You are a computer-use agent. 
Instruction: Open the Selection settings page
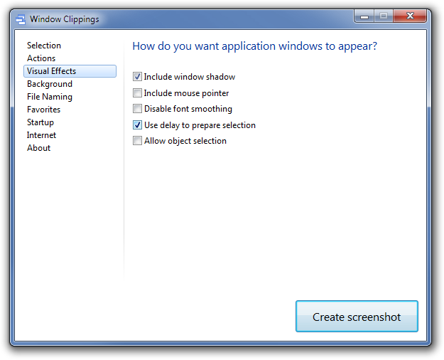coord(44,46)
